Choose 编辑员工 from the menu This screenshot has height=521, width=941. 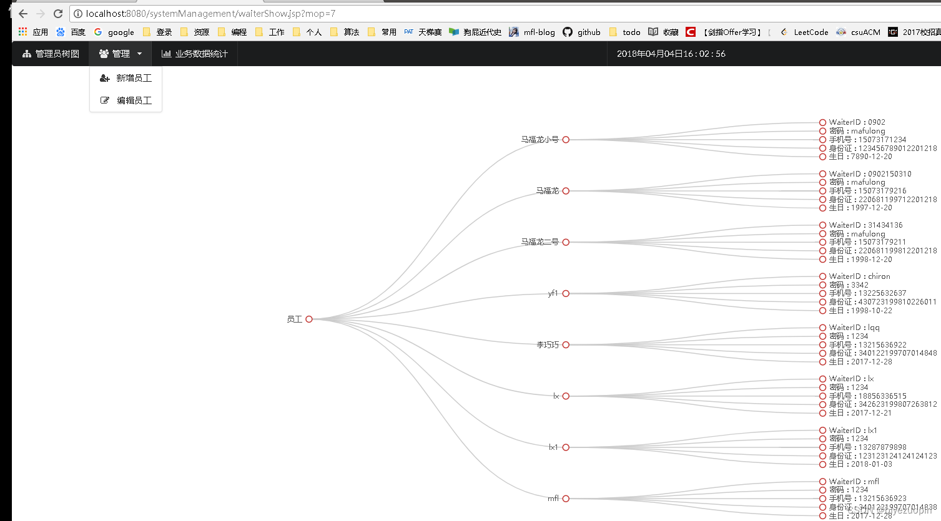pyautogui.click(x=126, y=100)
